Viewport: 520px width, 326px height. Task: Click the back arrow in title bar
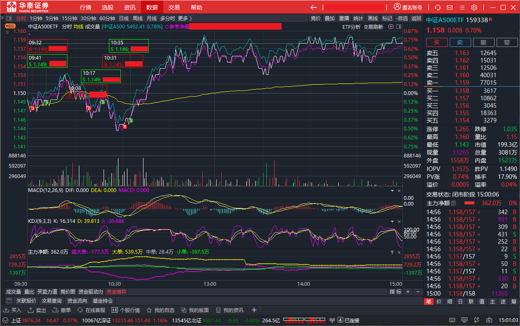point(314,7)
